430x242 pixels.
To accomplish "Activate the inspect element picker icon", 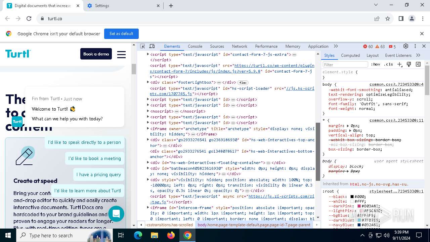I will 142,46.
